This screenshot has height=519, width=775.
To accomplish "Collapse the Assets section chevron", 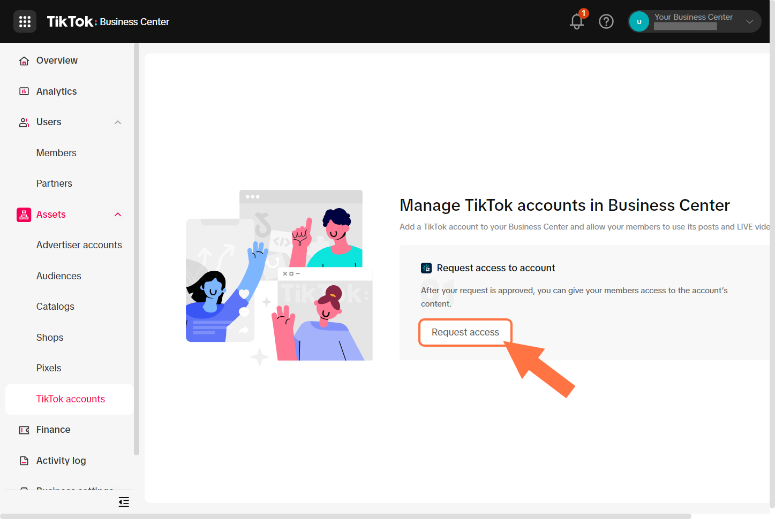I will point(118,215).
